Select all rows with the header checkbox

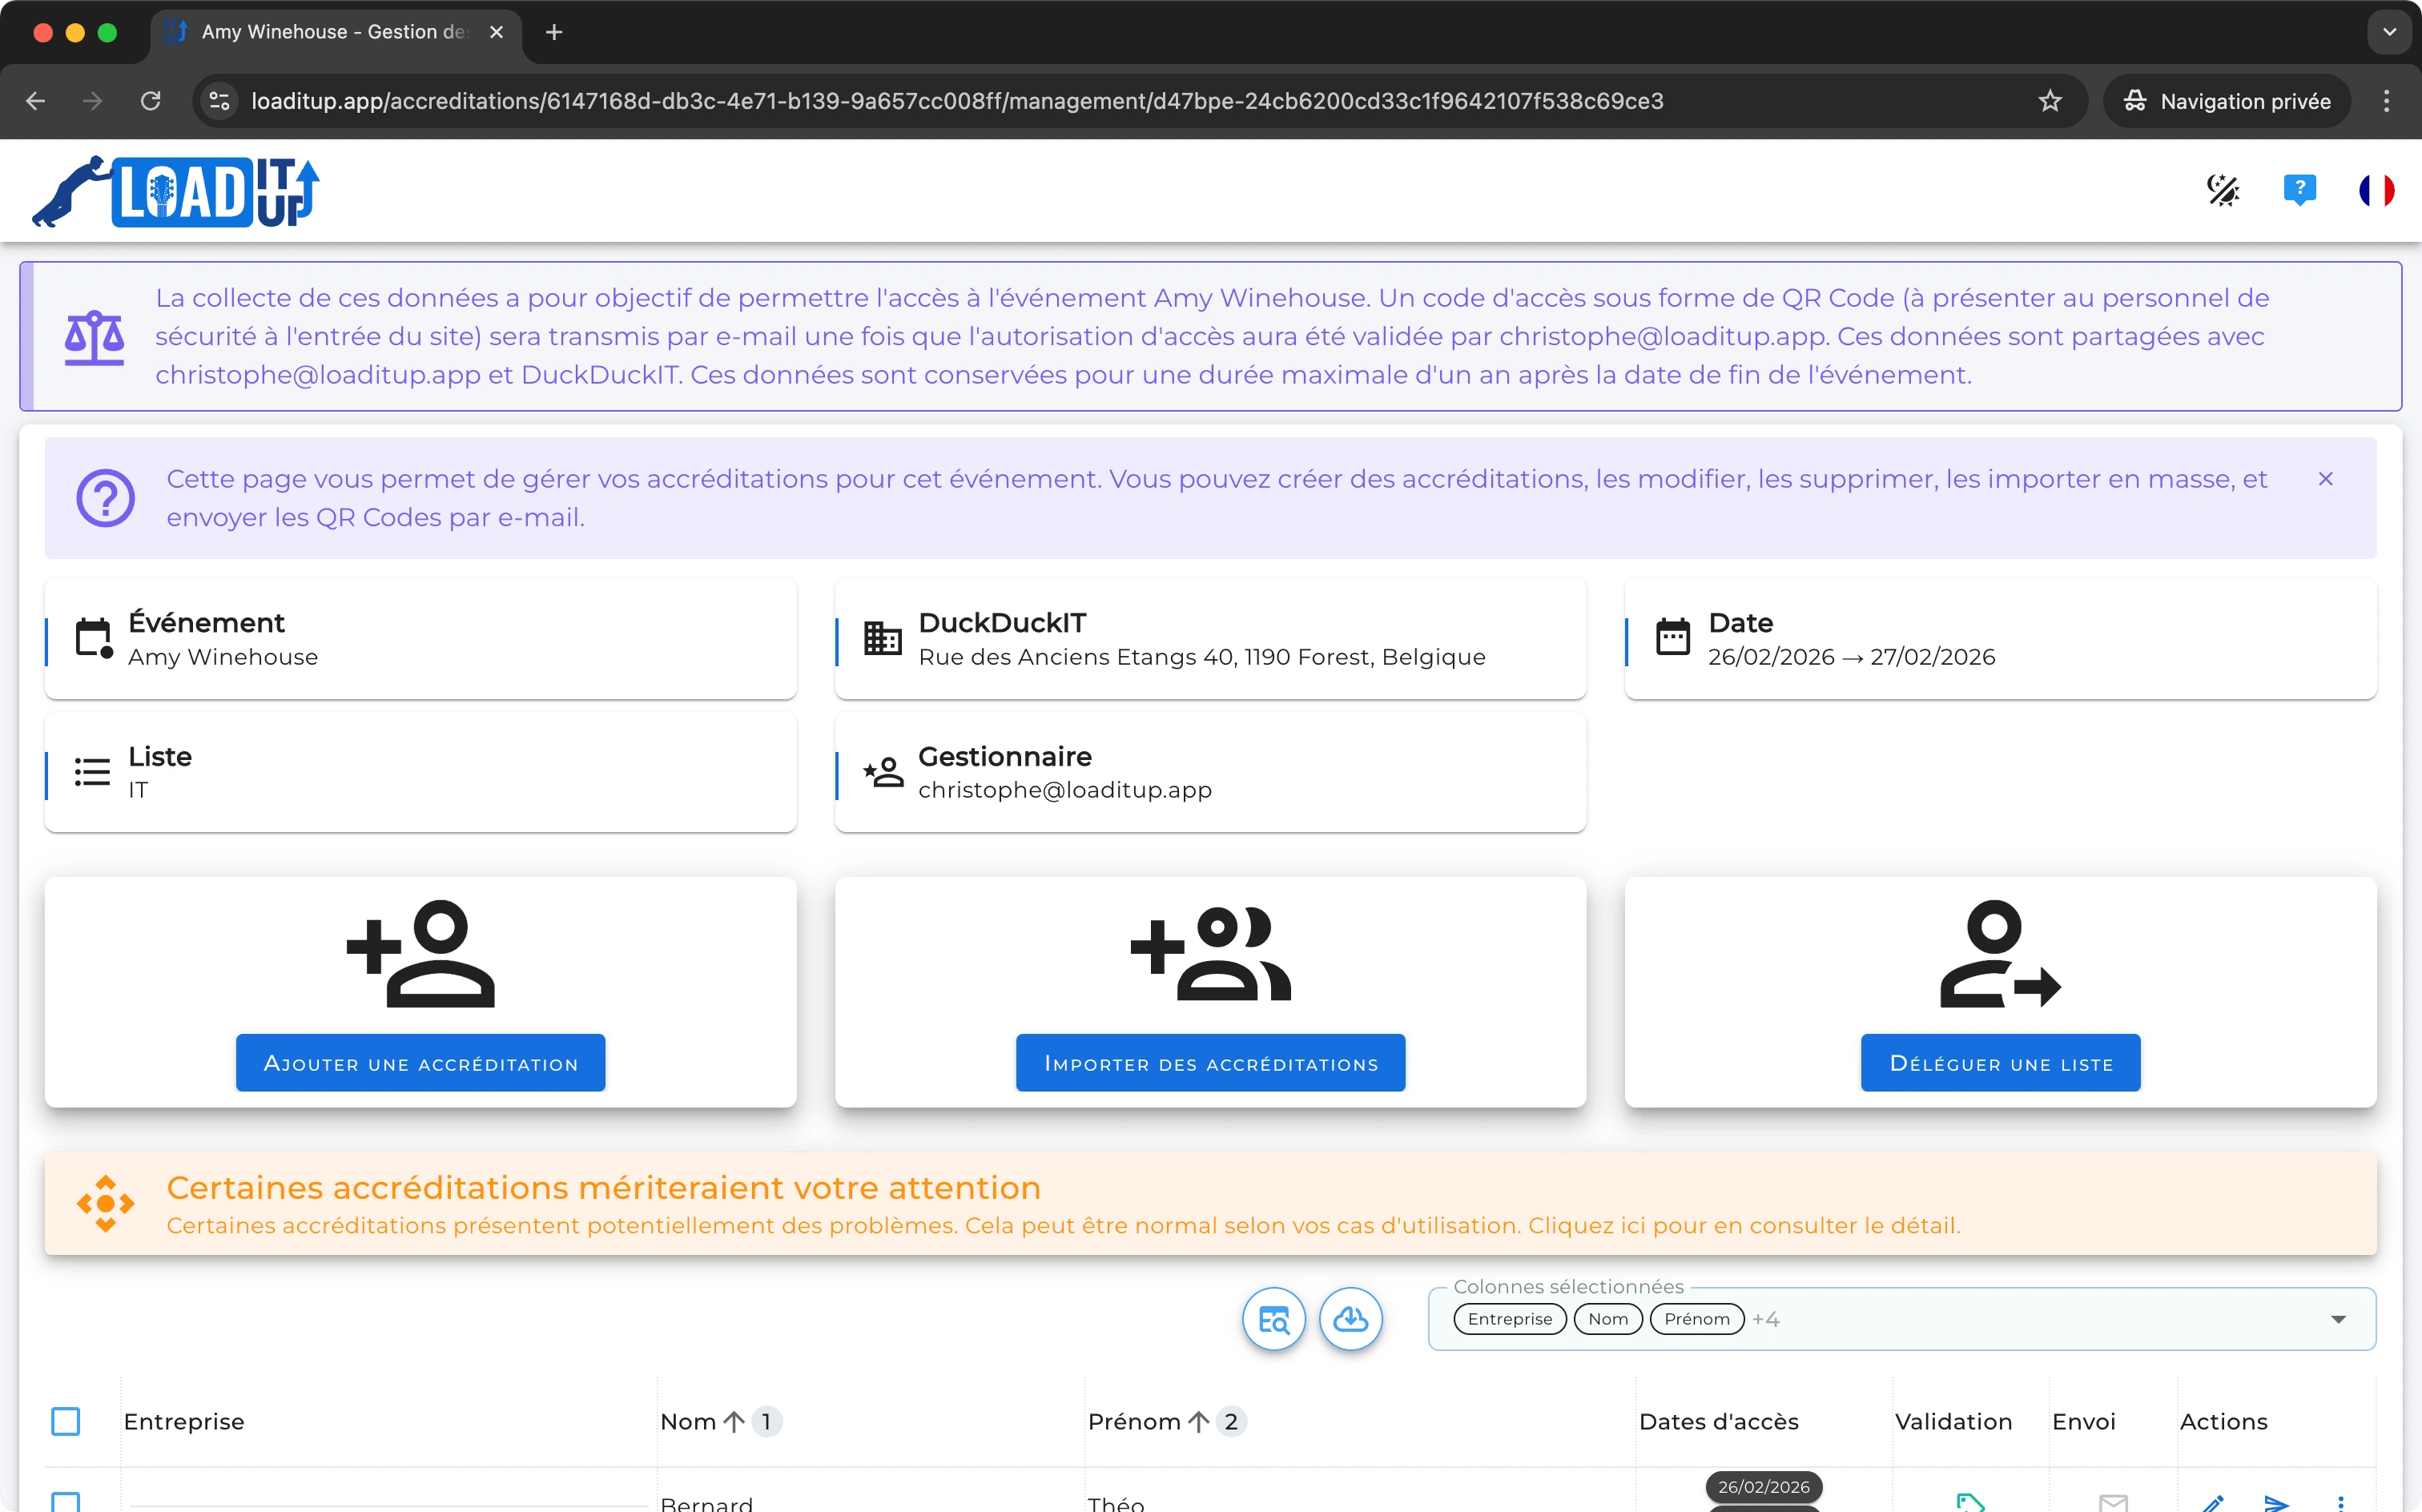coord(66,1420)
